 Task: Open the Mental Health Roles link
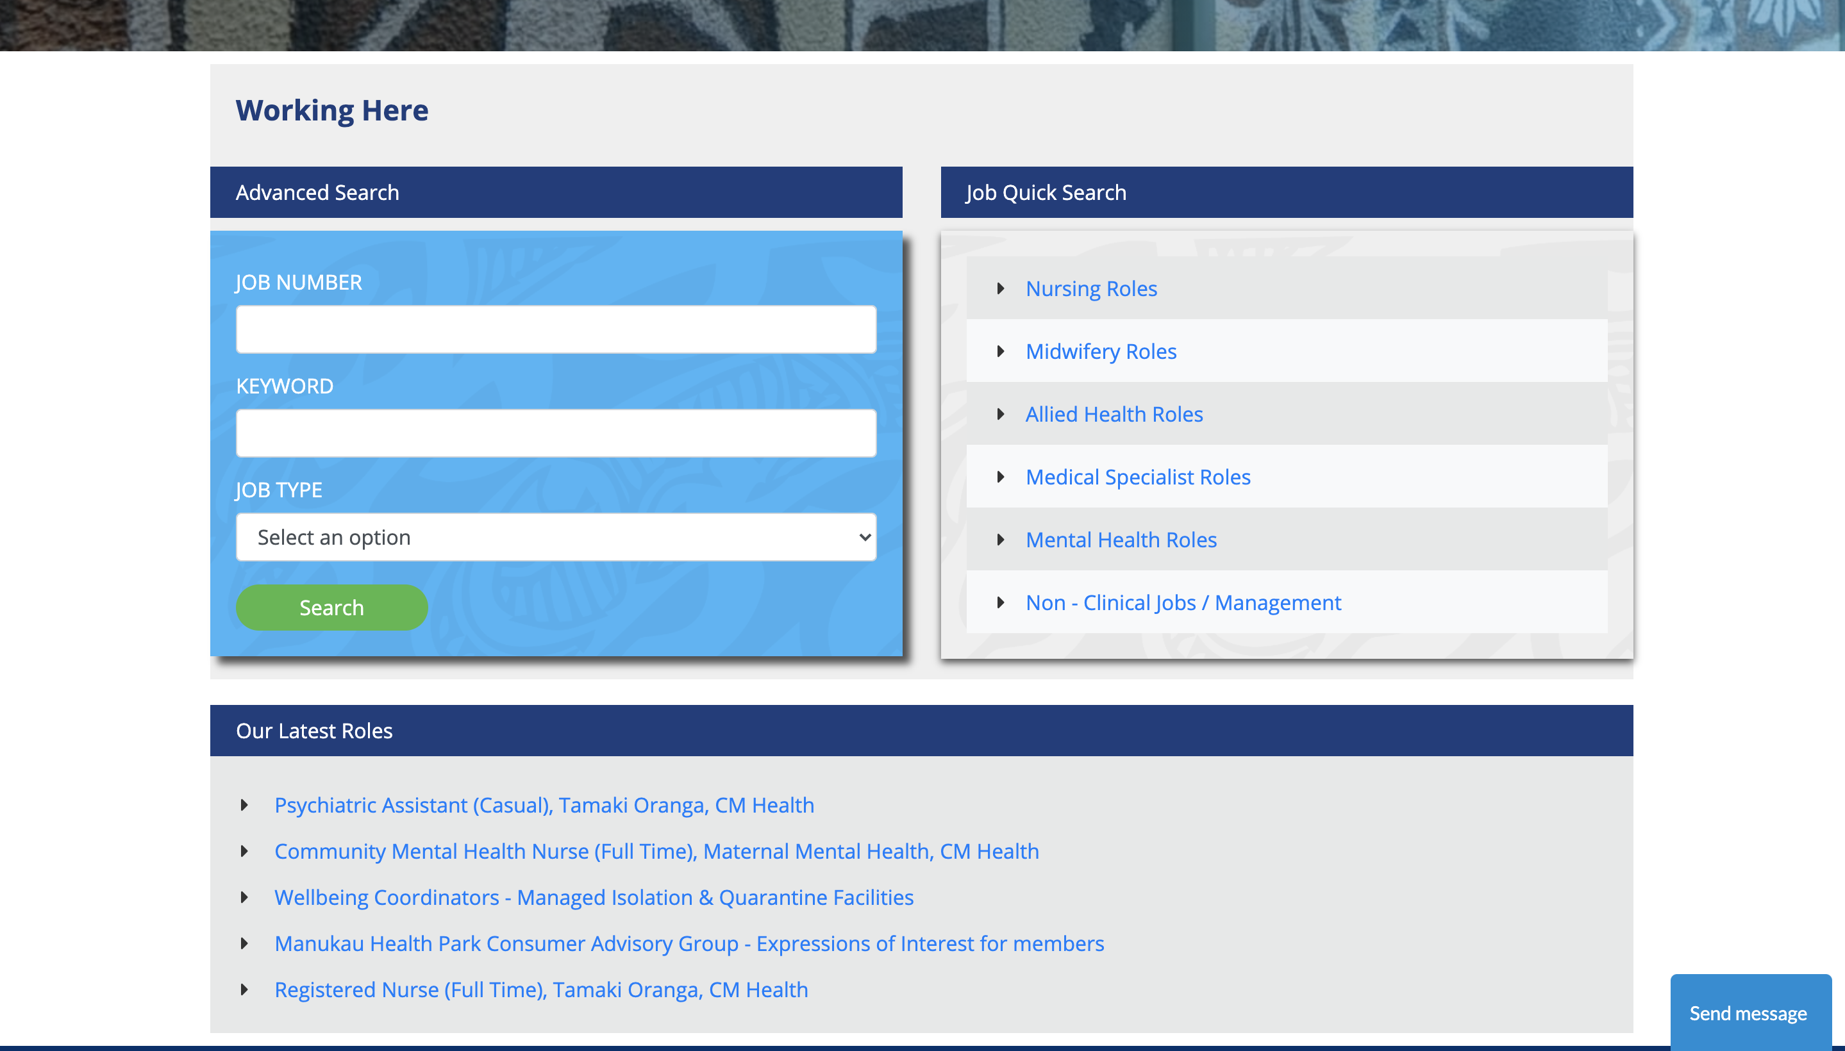click(1121, 540)
